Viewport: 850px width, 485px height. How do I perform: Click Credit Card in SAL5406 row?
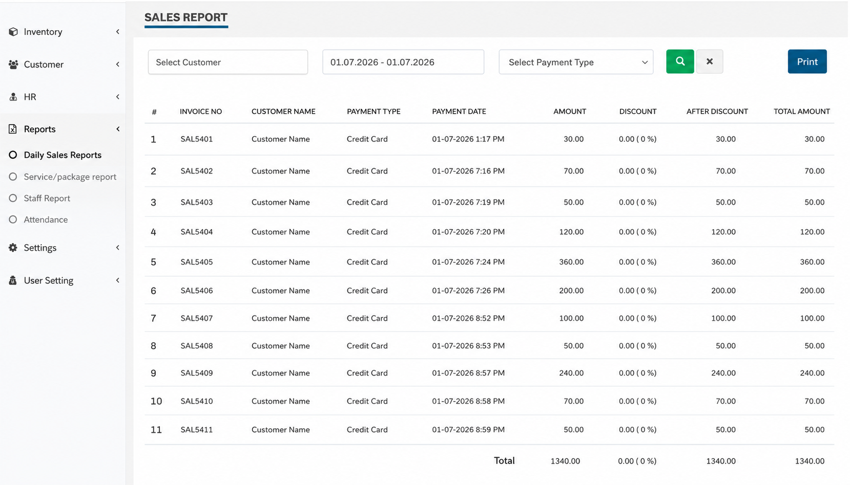[x=367, y=291]
